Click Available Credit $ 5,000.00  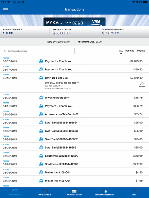click(62, 31)
